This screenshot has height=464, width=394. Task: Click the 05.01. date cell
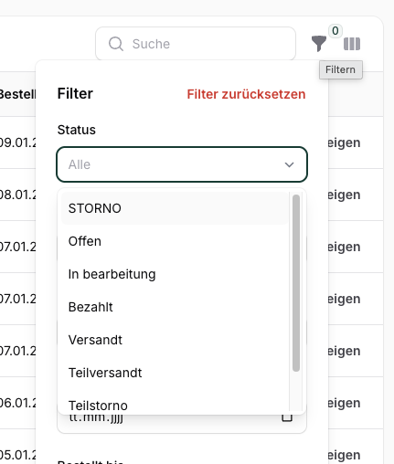click(17, 455)
